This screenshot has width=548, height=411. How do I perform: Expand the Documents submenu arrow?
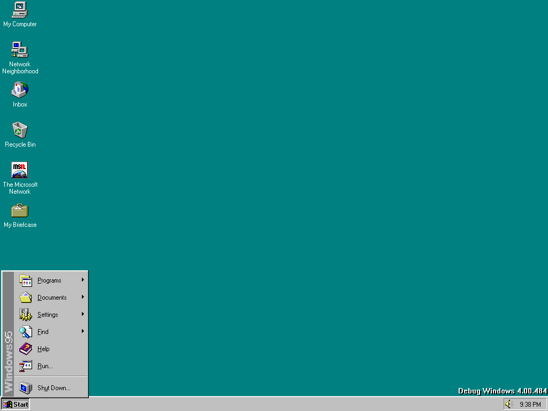point(83,296)
